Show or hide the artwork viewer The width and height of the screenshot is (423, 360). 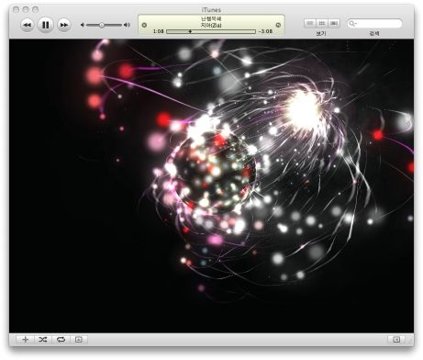click(79, 340)
